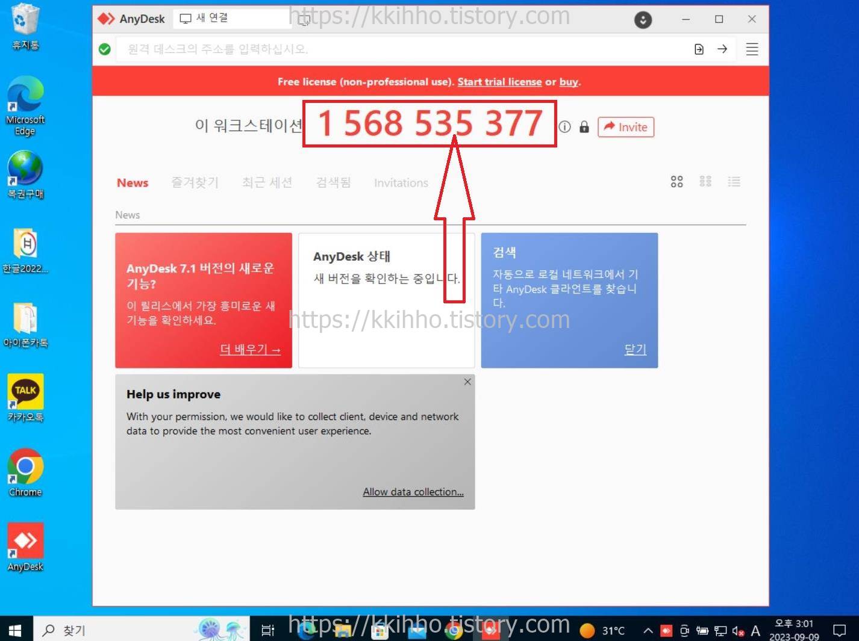Launch the Chrome desktop shortcut

click(x=25, y=473)
